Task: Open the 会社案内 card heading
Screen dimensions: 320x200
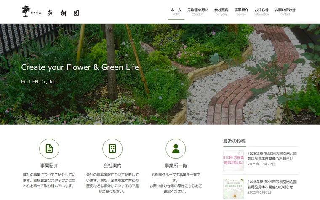Action: (112, 165)
